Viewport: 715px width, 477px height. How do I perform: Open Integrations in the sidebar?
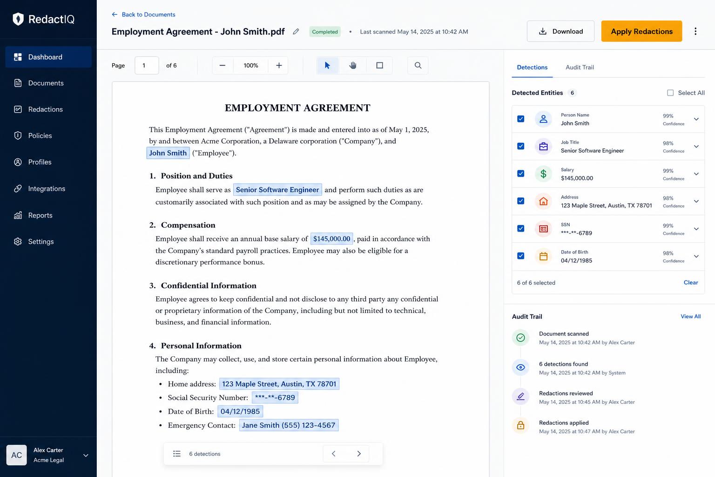click(48, 189)
